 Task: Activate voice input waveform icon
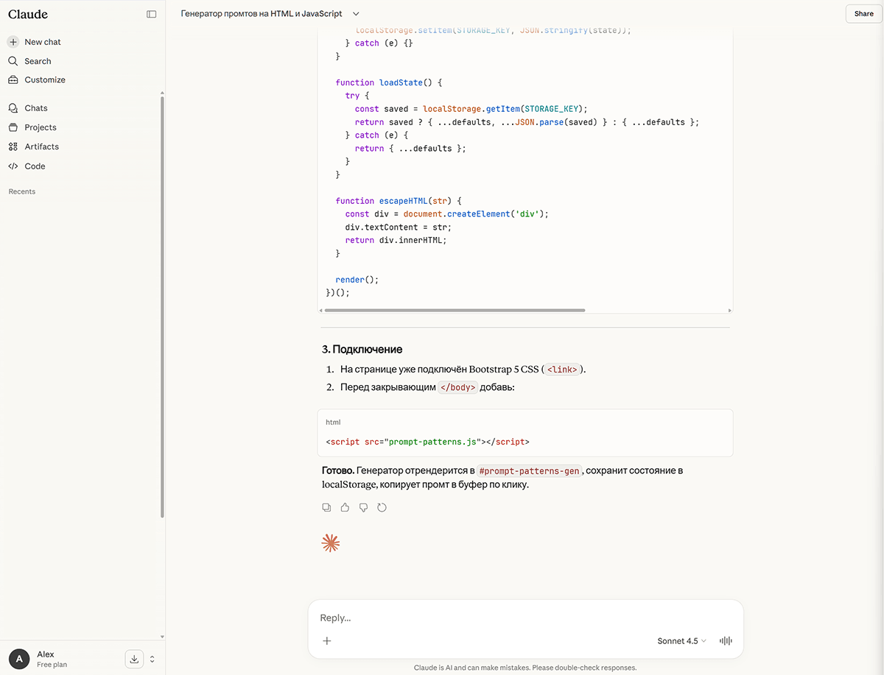tap(726, 641)
